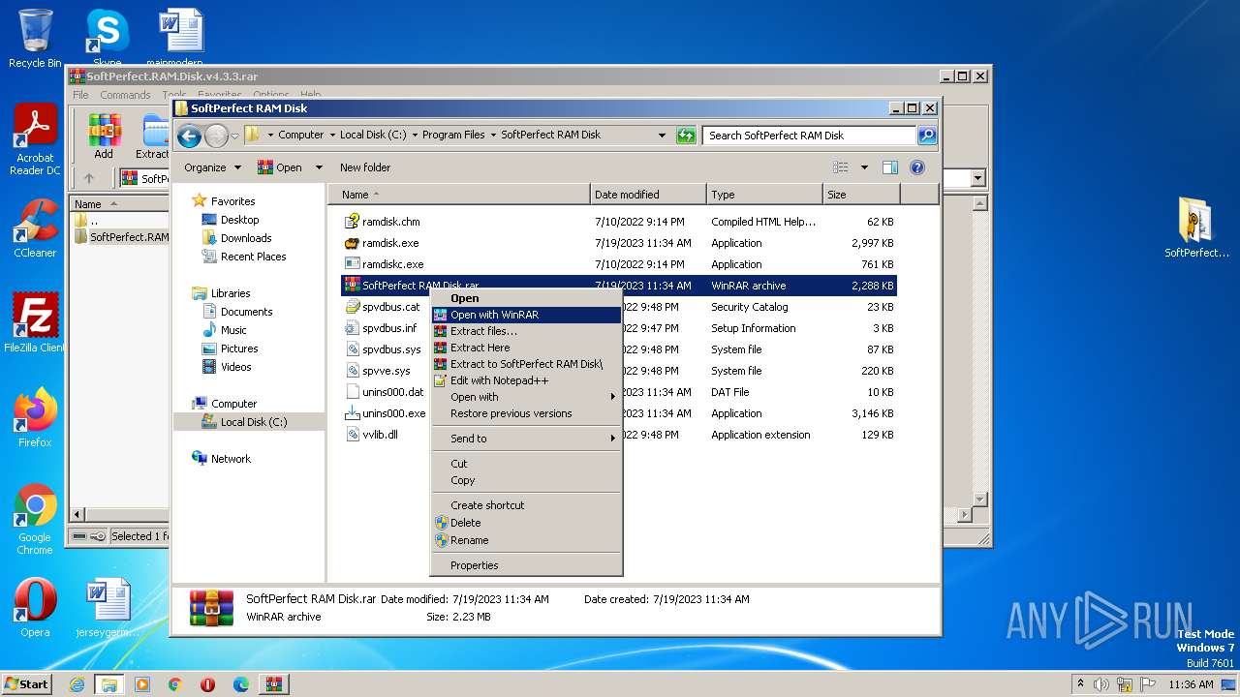Open Acrobat Reader DC desktop icon
Viewport: 1240px width, 697px height.
(35, 140)
